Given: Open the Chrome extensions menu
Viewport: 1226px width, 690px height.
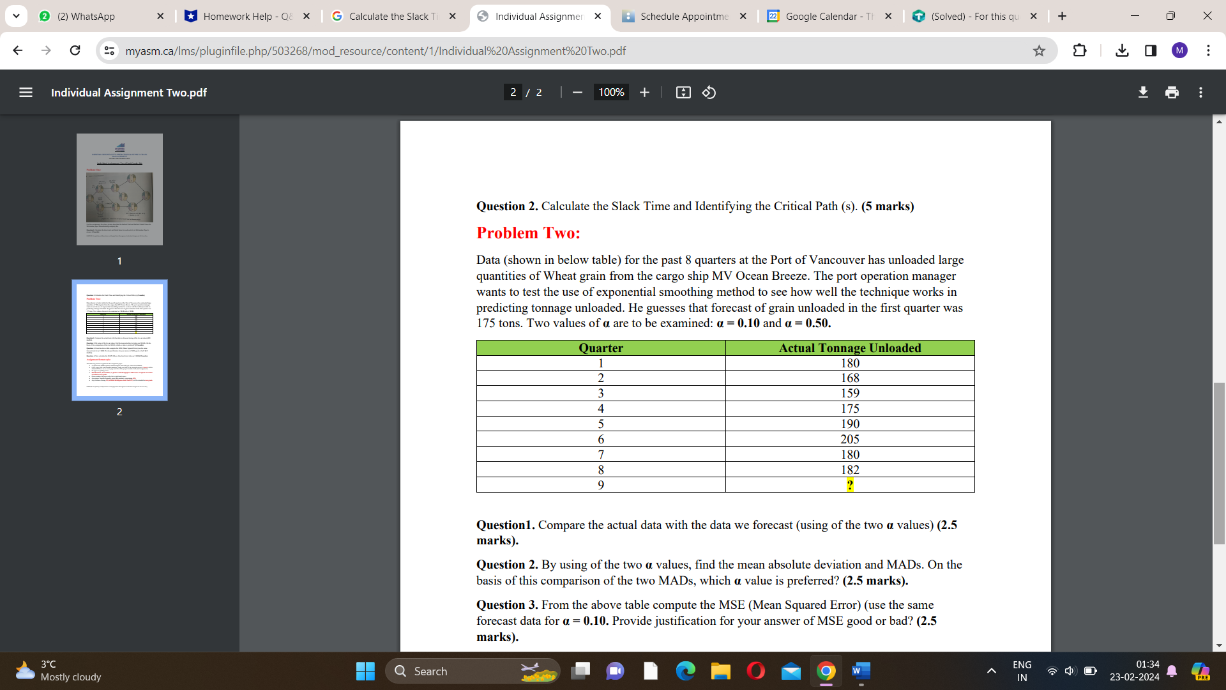Looking at the screenshot, I should [x=1080, y=50].
